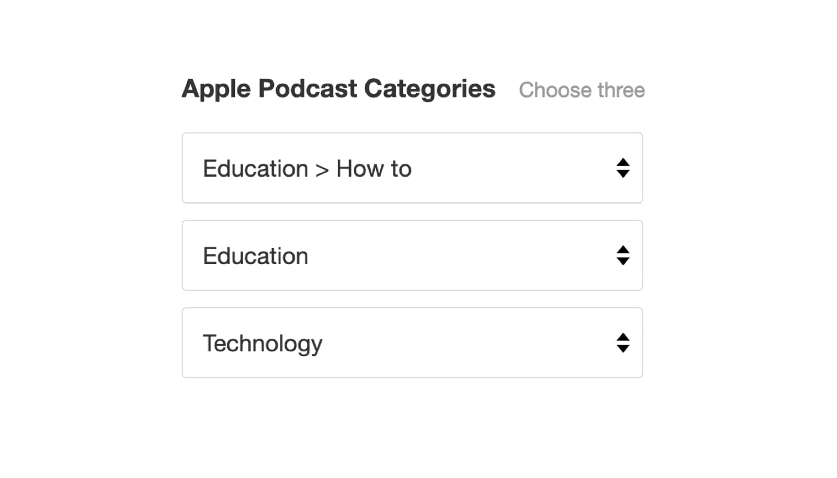Click inside the third category selection box
Image resolution: width=837 pixels, height=478 pixels.
click(x=413, y=342)
